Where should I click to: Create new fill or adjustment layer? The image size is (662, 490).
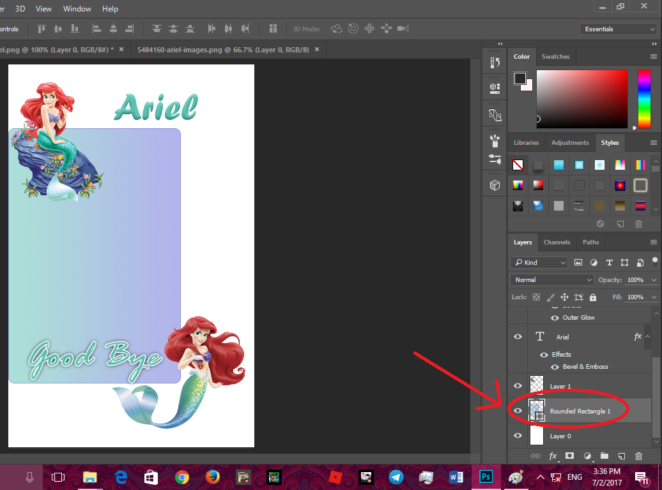587,456
